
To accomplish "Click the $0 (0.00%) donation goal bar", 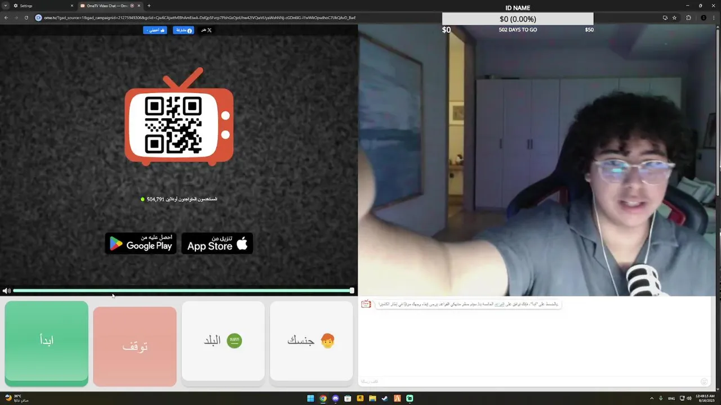I will (518, 19).
